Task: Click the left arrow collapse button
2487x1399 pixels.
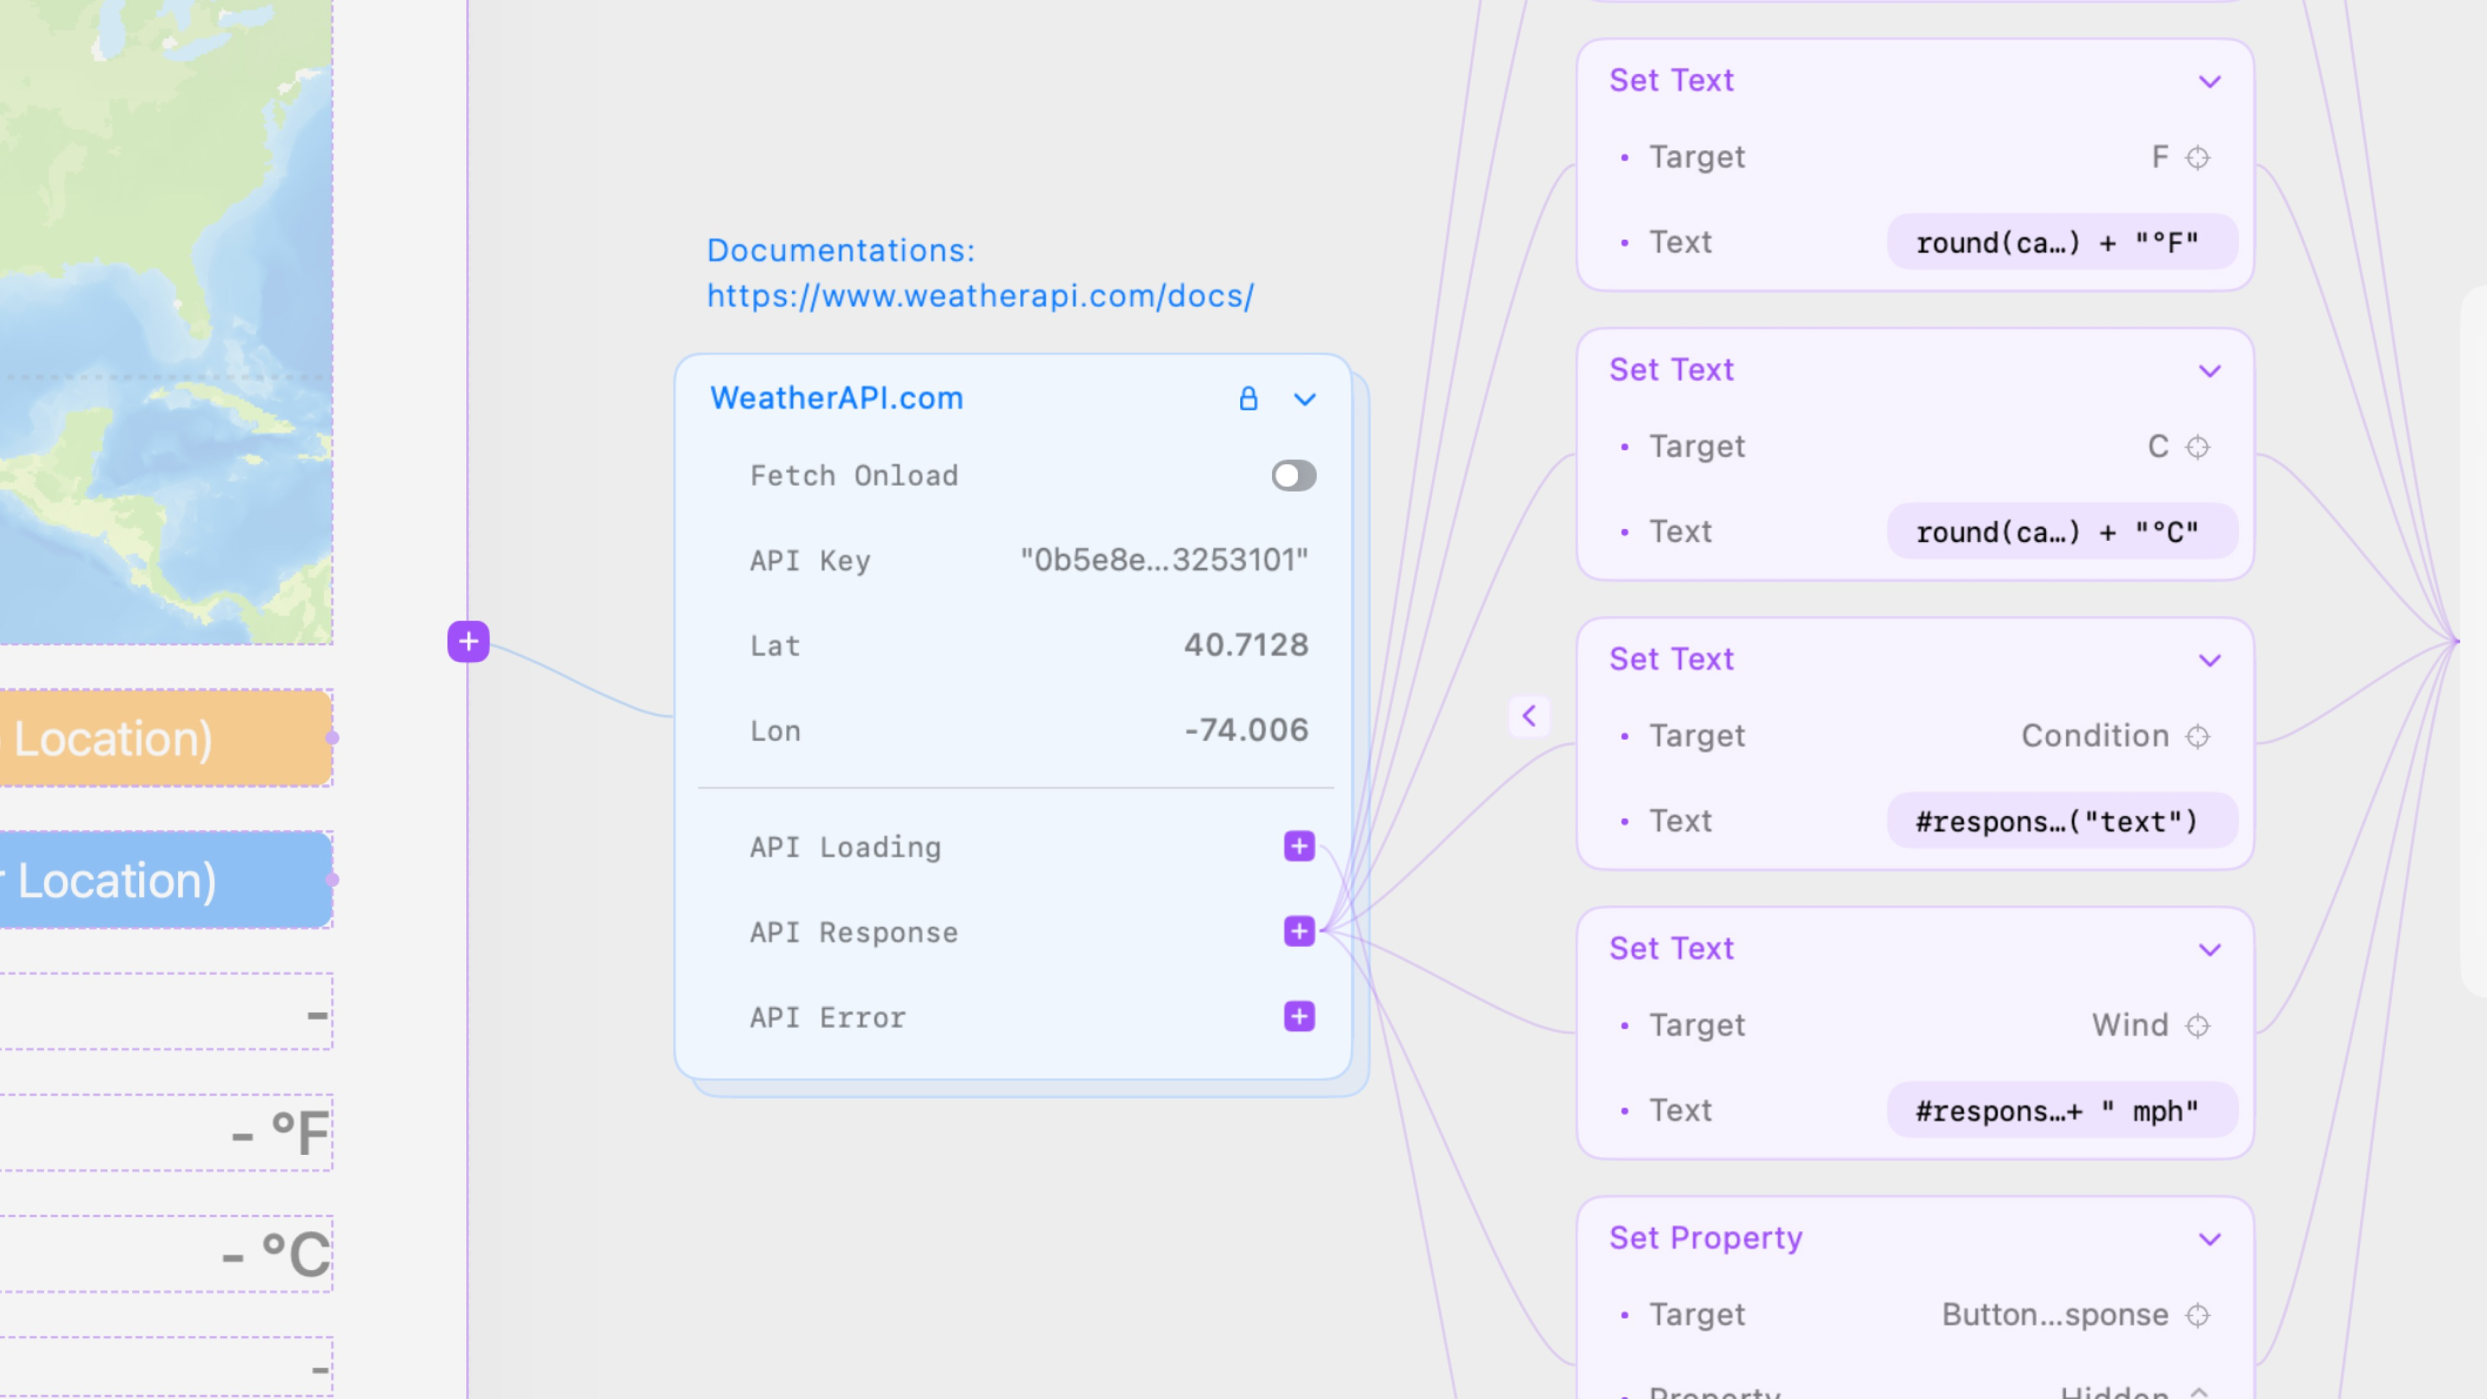Action: point(1529,716)
